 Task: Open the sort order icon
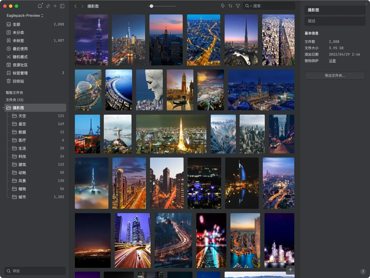[230, 6]
